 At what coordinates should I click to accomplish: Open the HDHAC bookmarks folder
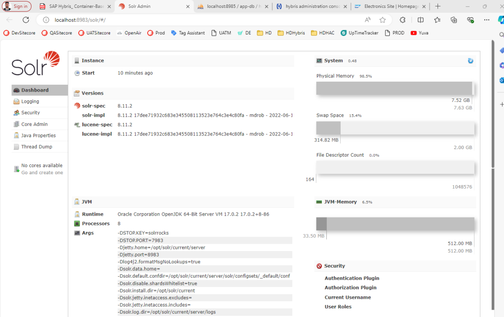click(x=323, y=33)
